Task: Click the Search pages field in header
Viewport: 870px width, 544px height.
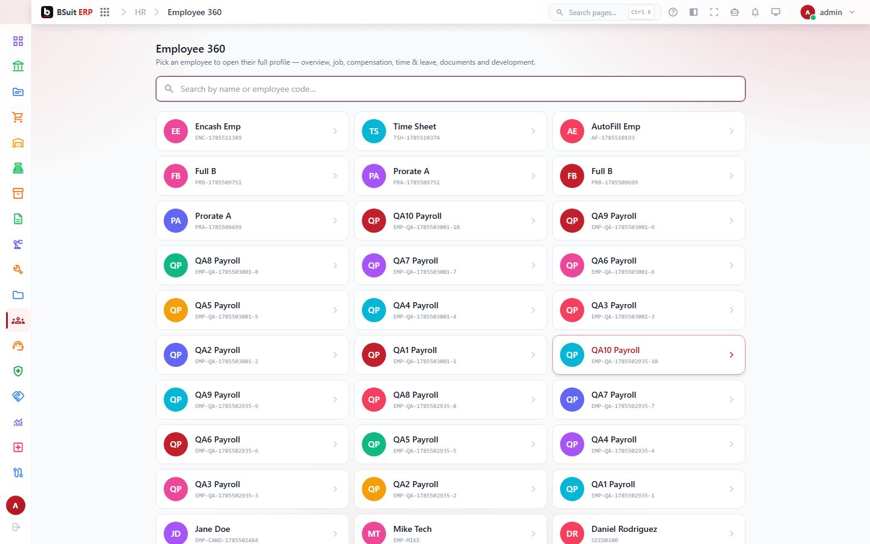Action: tap(604, 12)
